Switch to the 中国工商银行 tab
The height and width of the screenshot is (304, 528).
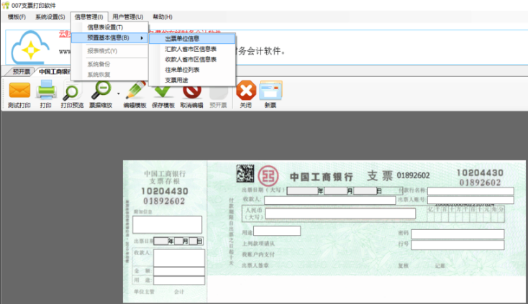pos(55,72)
